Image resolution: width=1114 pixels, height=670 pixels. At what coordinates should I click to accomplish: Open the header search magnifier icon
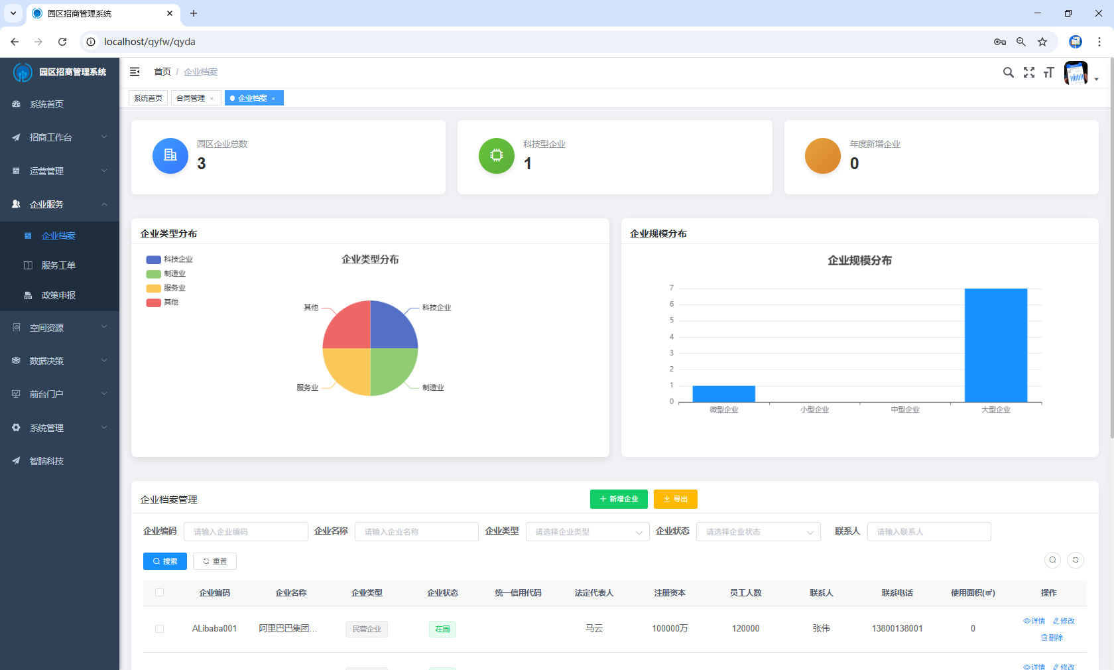pyautogui.click(x=1008, y=72)
